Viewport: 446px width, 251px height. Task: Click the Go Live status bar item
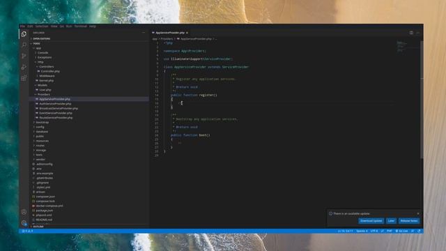tap(401, 231)
